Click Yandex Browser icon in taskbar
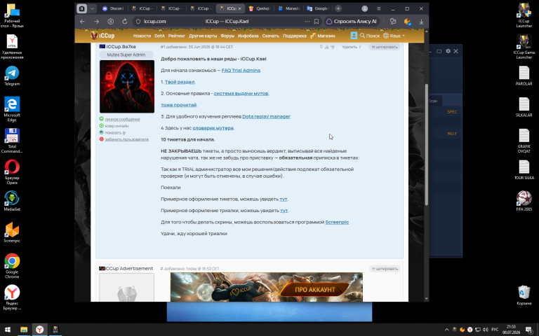This screenshot has height=336, width=539. pyautogui.click(x=40, y=330)
